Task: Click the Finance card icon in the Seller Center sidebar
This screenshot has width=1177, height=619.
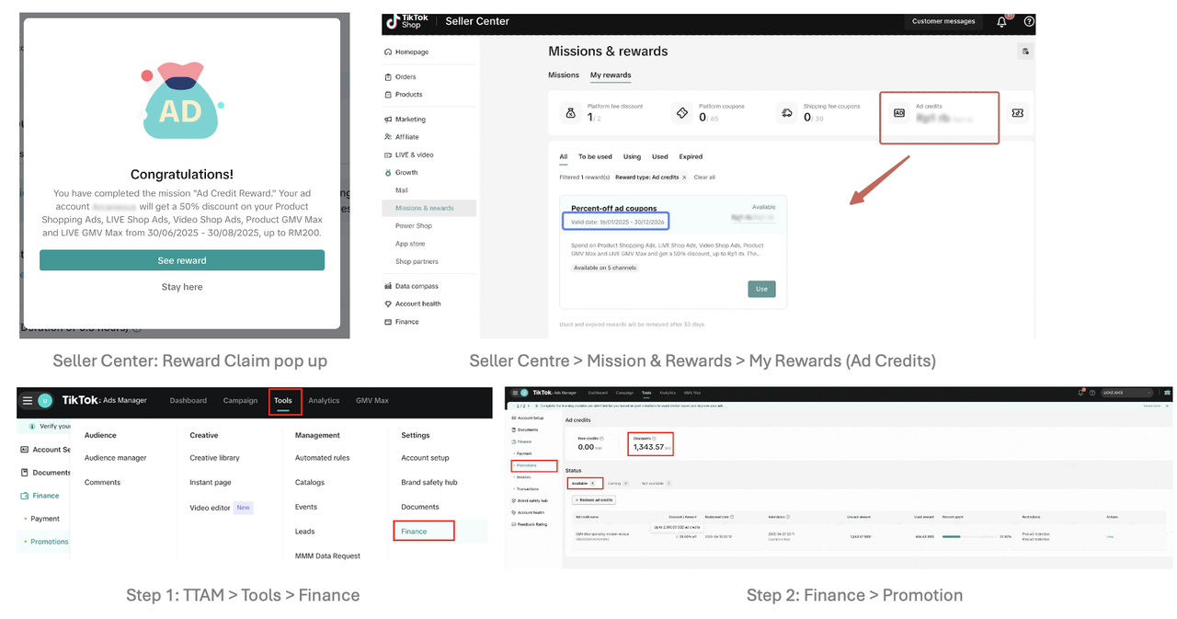Action: (389, 322)
